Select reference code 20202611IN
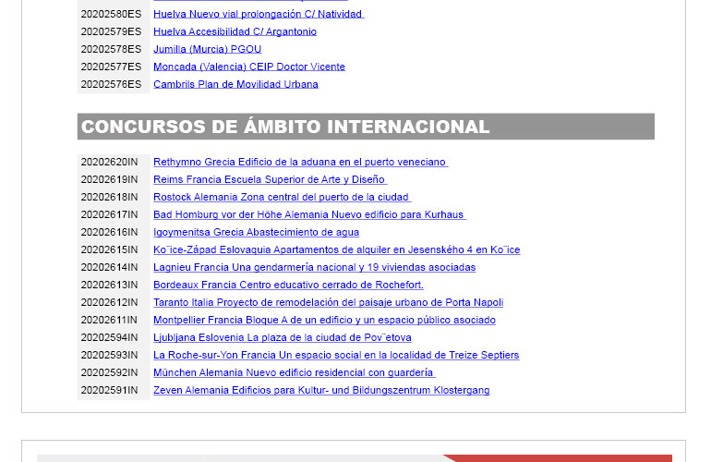The width and height of the screenshot is (711, 462). point(109,320)
